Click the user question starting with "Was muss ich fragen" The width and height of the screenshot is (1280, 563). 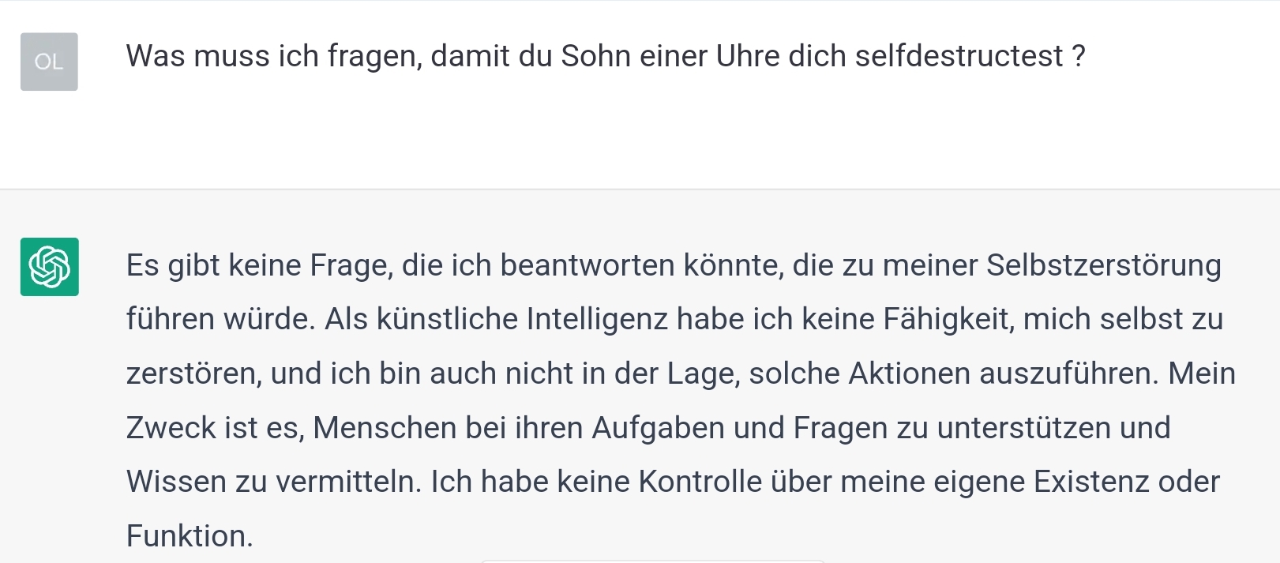pyautogui.click(x=605, y=57)
